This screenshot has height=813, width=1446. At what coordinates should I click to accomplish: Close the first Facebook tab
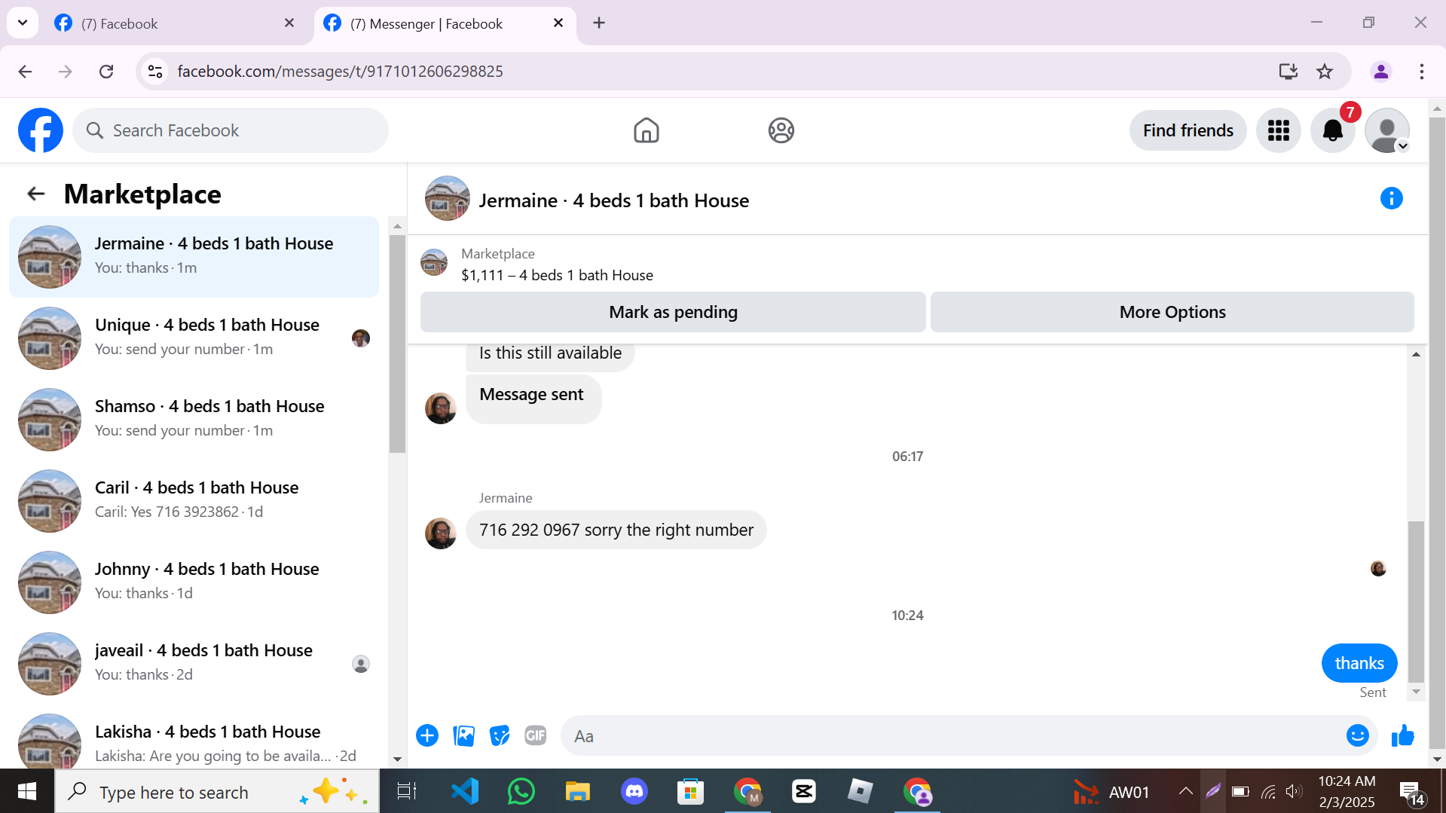point(289,23)
